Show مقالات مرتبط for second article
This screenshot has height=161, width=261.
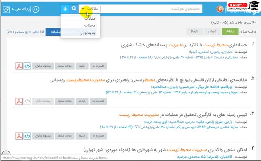point(65,101)
